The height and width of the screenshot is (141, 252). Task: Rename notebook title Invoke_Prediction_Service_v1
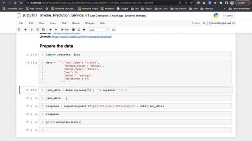[65, 15]
